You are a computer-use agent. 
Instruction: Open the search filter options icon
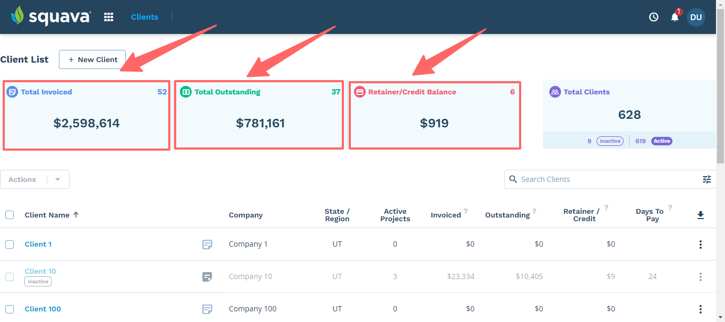coord(706,179)
